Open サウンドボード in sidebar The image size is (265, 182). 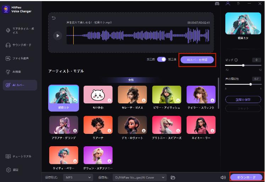click(20, 45)
